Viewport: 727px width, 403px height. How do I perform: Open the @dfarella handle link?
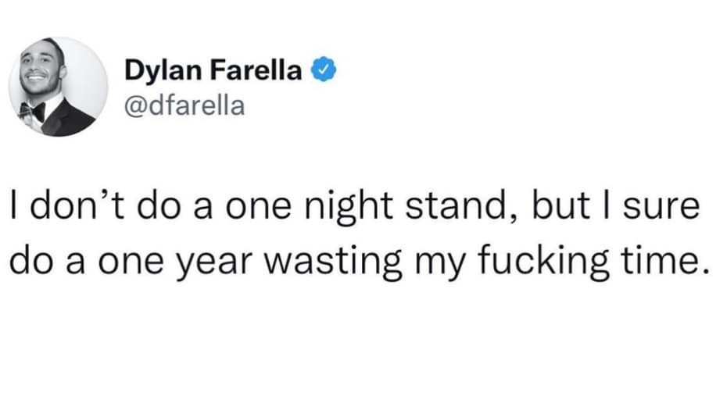(x=184, y=104)
